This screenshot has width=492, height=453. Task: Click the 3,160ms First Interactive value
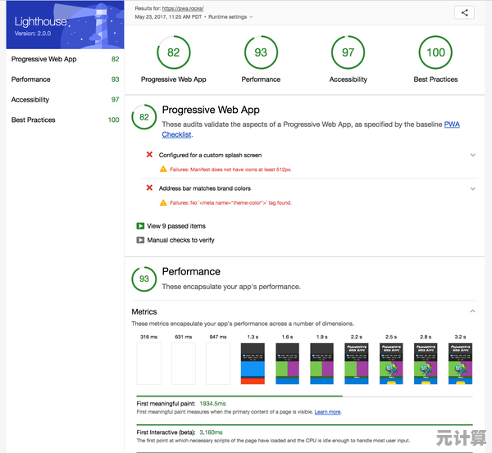211,433
